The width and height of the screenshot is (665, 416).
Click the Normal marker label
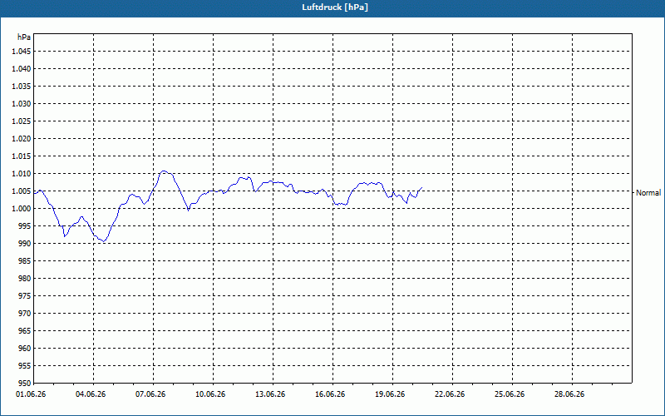[648, 193]
